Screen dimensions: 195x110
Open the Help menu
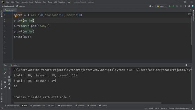pyautogui.click(x=68, y=2)
